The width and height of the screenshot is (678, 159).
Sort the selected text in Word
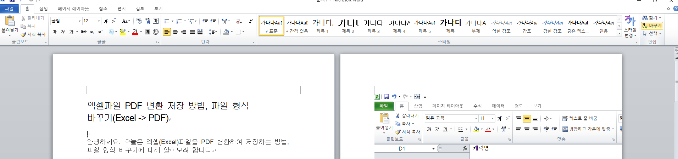point(239,21)
